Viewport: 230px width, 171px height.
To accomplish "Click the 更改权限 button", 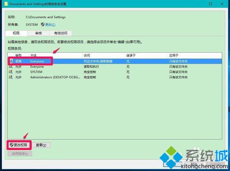I will coord(19,145).
